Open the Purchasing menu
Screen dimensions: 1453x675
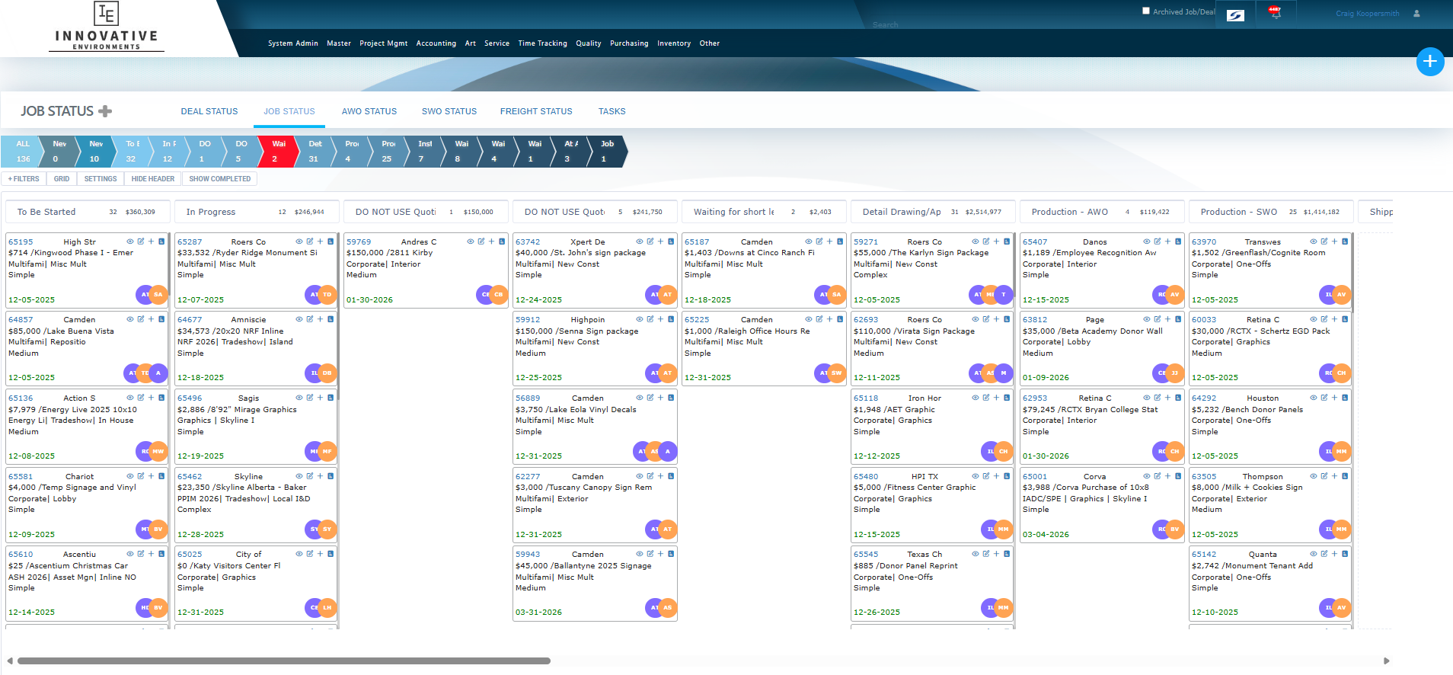pos(629,43)
